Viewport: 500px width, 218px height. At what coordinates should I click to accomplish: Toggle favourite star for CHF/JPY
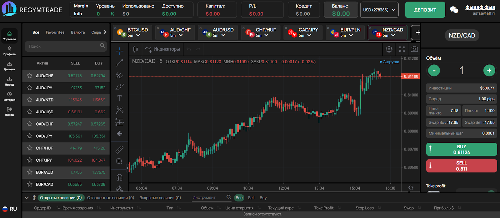pos(30,160)
